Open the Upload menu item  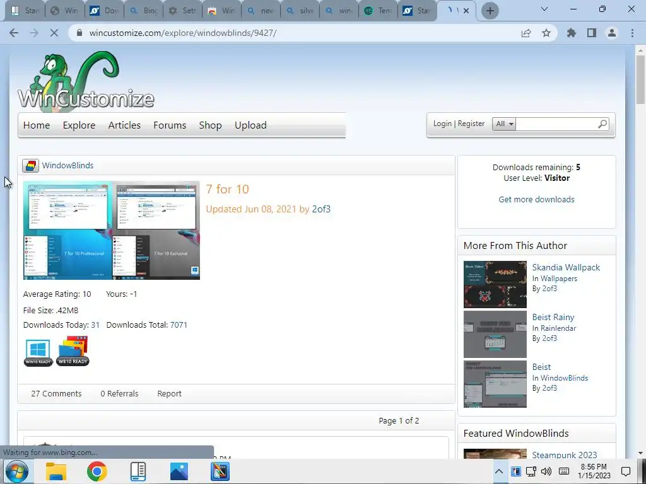click(250, 125)
